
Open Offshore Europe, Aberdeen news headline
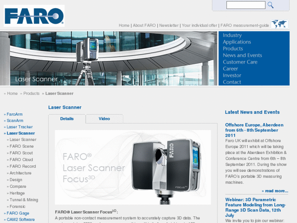coord(254,130)
